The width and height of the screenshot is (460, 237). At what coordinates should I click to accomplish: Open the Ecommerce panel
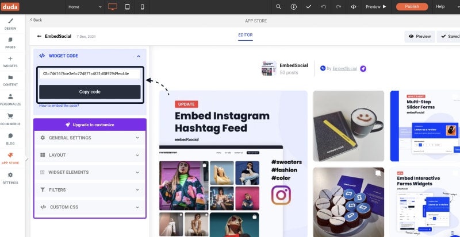point(10,119)
